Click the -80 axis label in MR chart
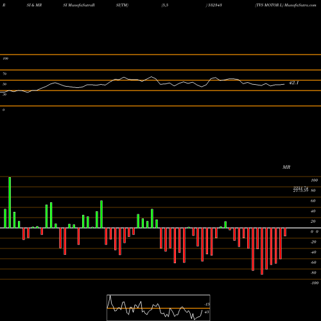Viewport: 321px width, 321px height. [313, 273]
